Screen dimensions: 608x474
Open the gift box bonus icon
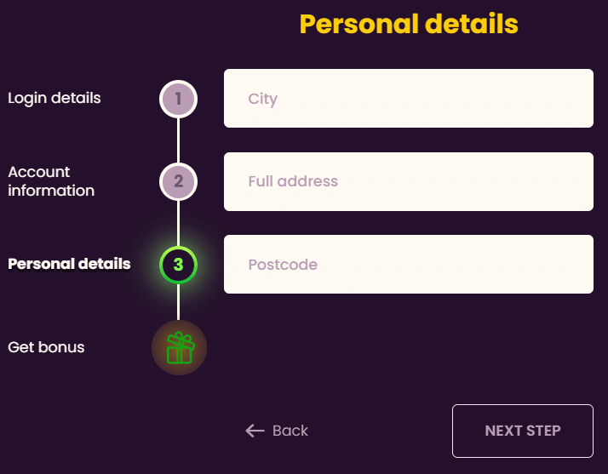(179, 348)
